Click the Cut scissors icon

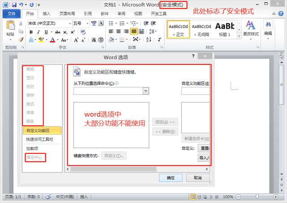pos(21,23)
